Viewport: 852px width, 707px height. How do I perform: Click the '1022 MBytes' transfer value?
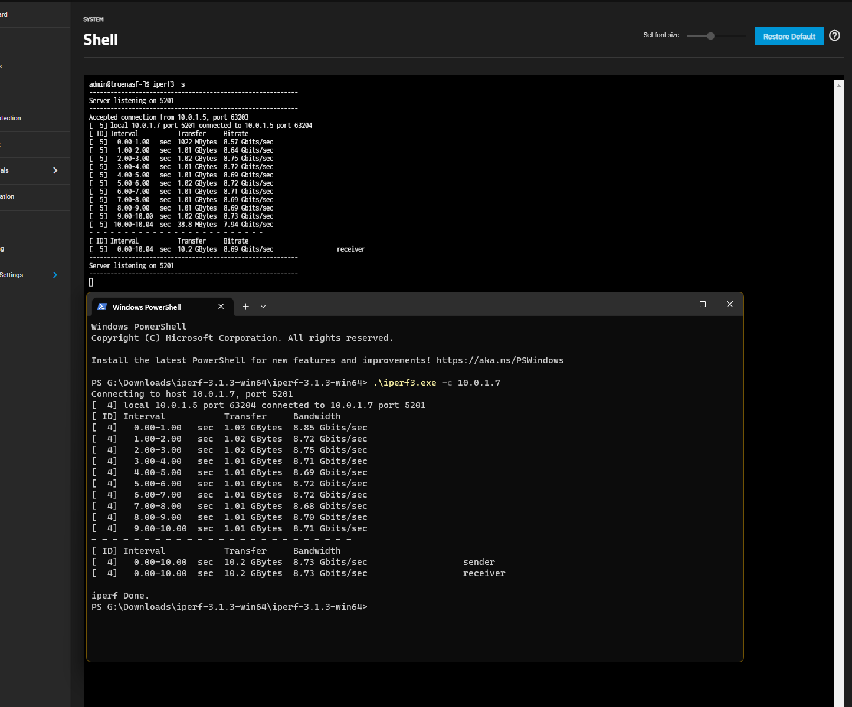tap(197, 142)
